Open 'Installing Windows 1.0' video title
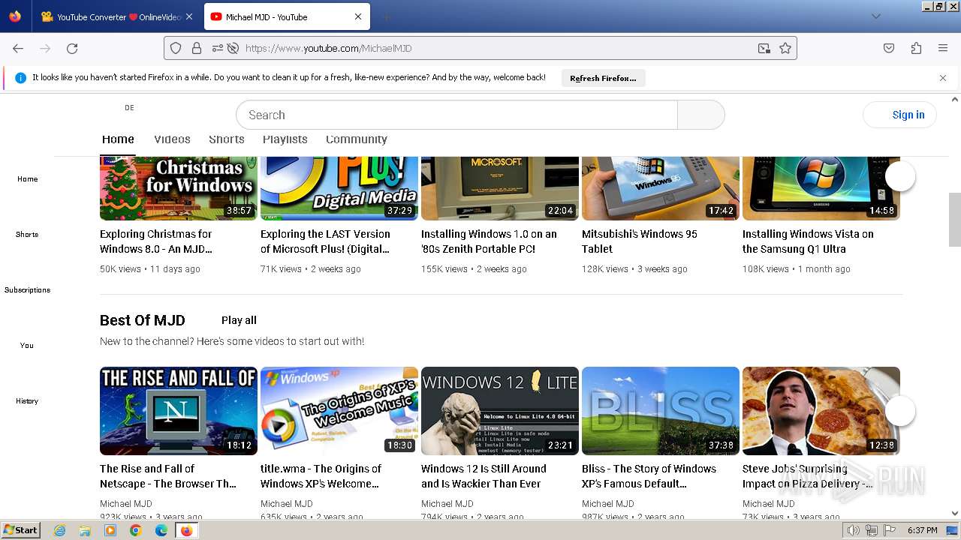 489,241
